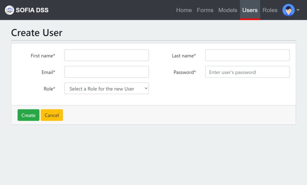Viewport: 307px width, 185px height.
Task: Click the Password* label
Action: 185,72
